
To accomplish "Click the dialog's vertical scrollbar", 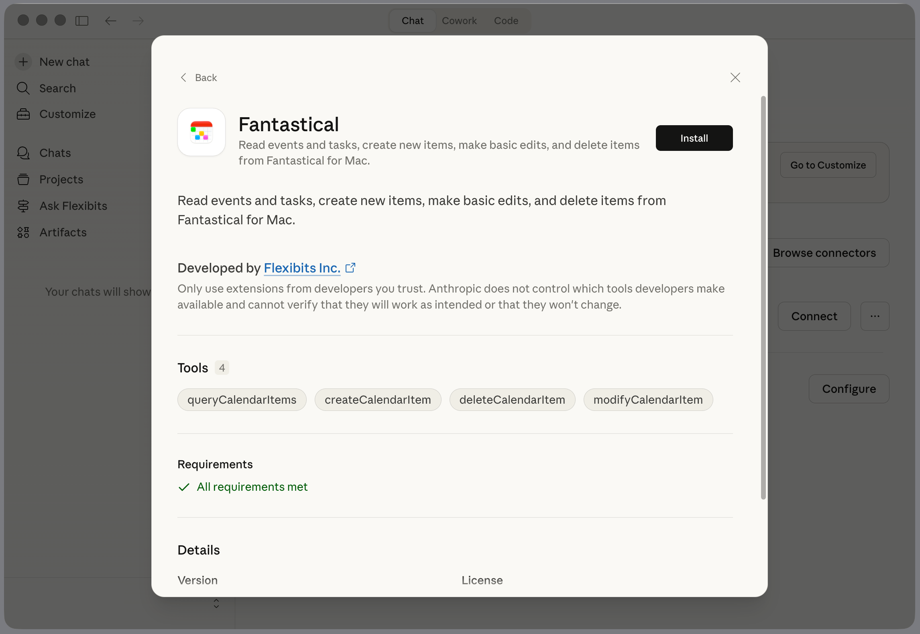I will [763, 297].
